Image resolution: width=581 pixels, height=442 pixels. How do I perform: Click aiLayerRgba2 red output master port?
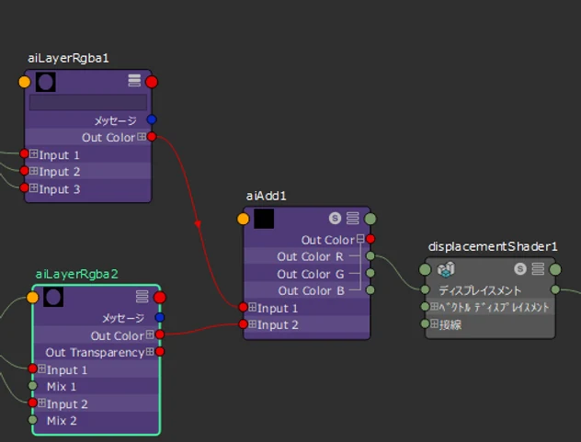160,297
